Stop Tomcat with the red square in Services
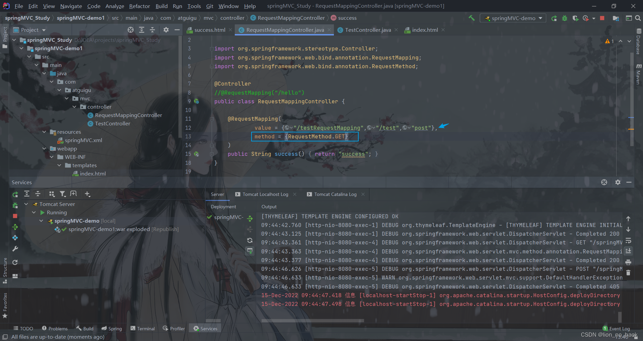 tap(15, 216)
